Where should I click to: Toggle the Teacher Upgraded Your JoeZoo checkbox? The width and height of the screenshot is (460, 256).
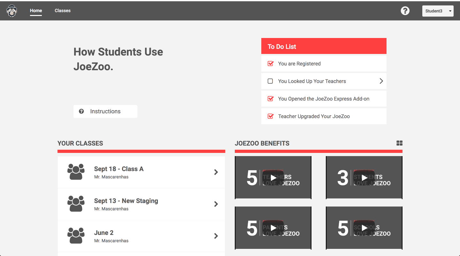(x=270, y=116)
